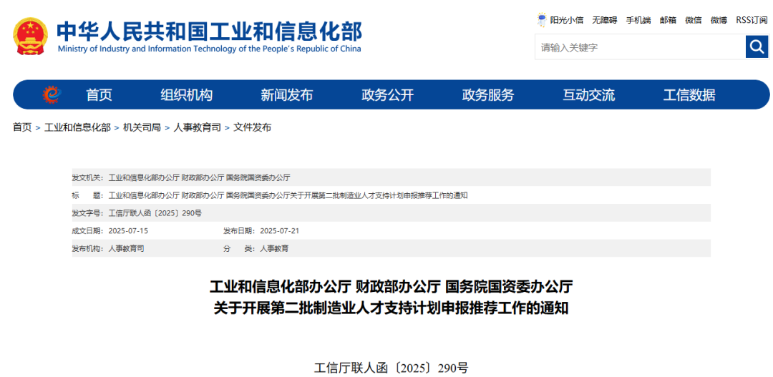Select 互动交流 in the navigation bar

[588, 94]
